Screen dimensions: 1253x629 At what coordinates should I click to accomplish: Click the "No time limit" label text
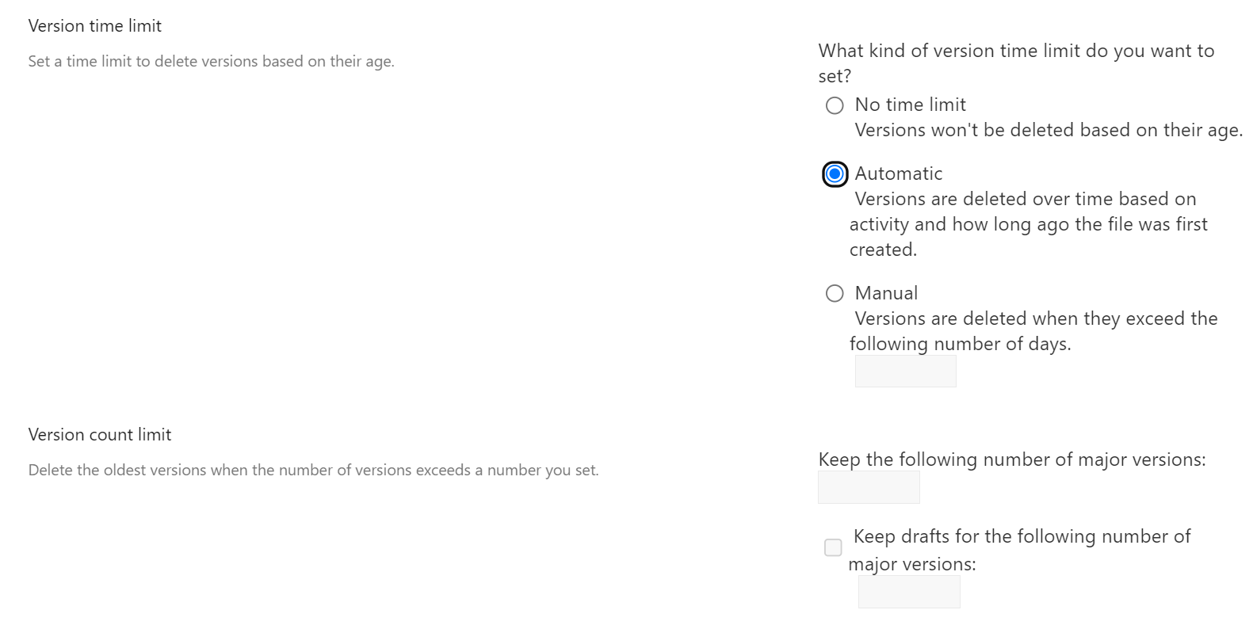[x=909, y=104]
